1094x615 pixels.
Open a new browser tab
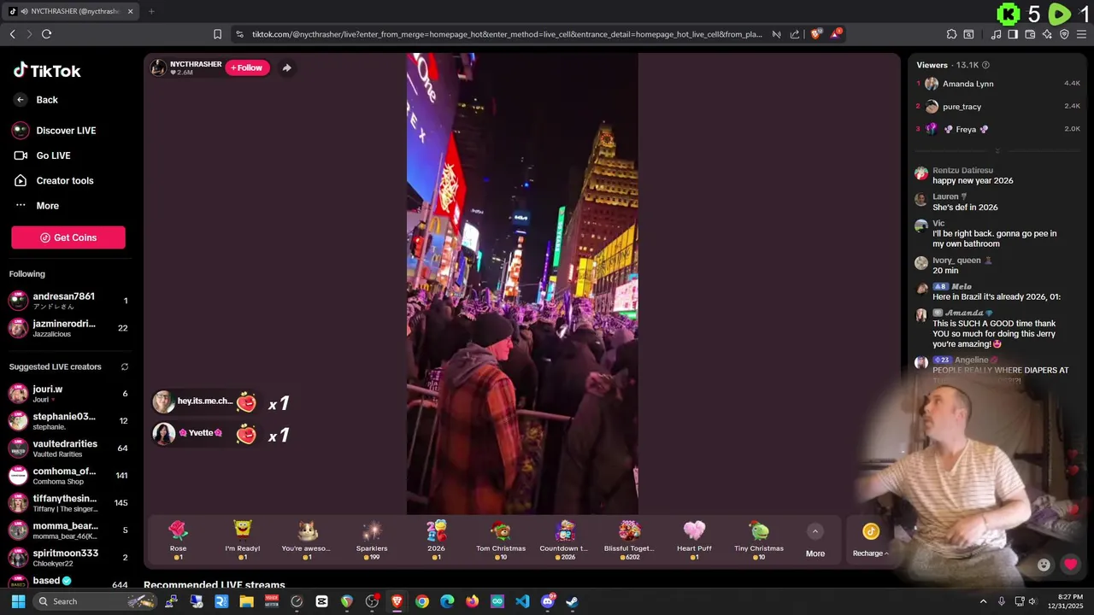pyautogui.click(x=151, y=11)
